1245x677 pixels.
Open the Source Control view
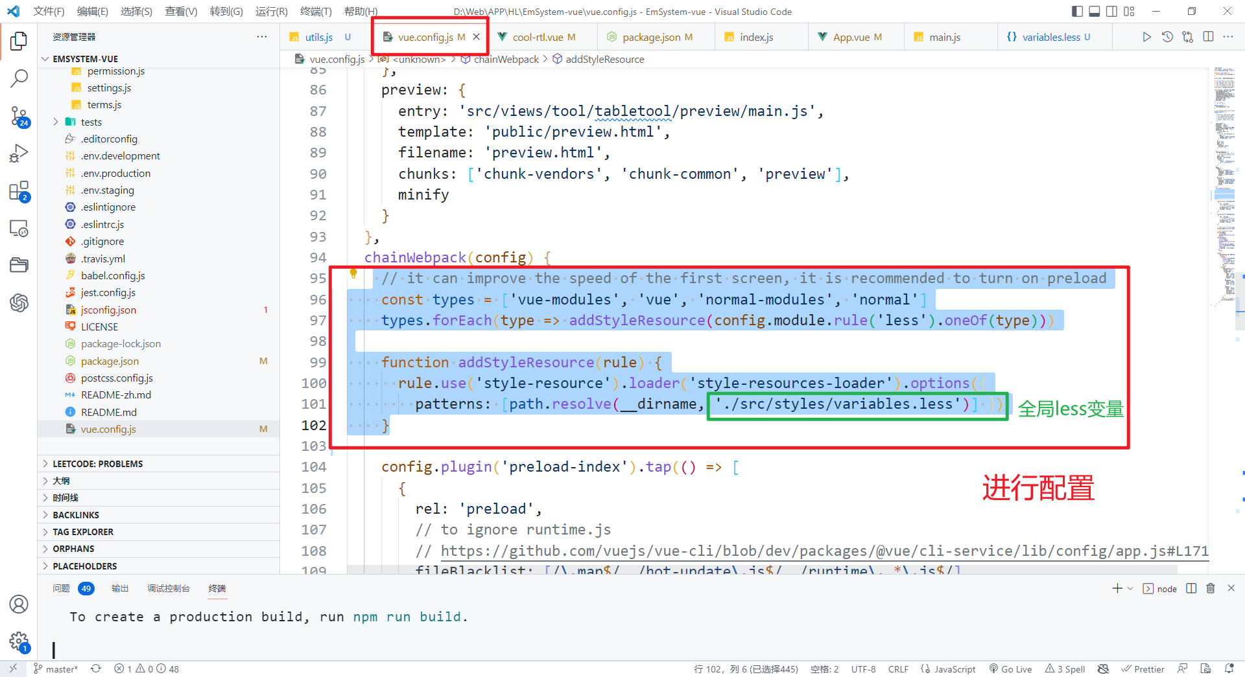[19, 117]
